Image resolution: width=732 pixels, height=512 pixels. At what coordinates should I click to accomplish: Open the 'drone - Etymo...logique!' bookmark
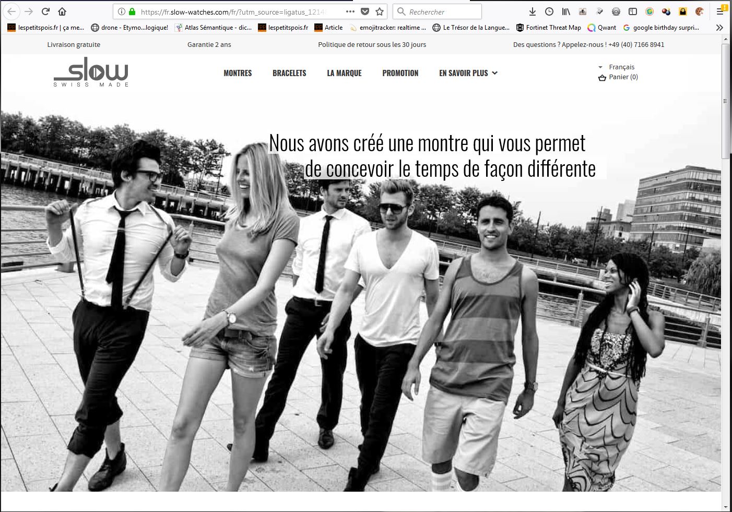tap(129, 28)
